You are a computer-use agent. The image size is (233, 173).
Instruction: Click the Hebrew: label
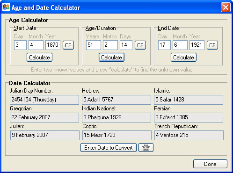tap(91, 91)
